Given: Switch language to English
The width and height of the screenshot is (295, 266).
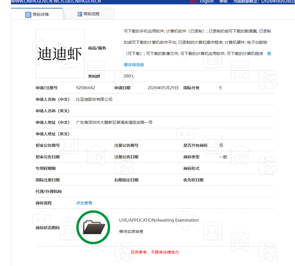Looking at the screenshot, I should coord(207,1).
